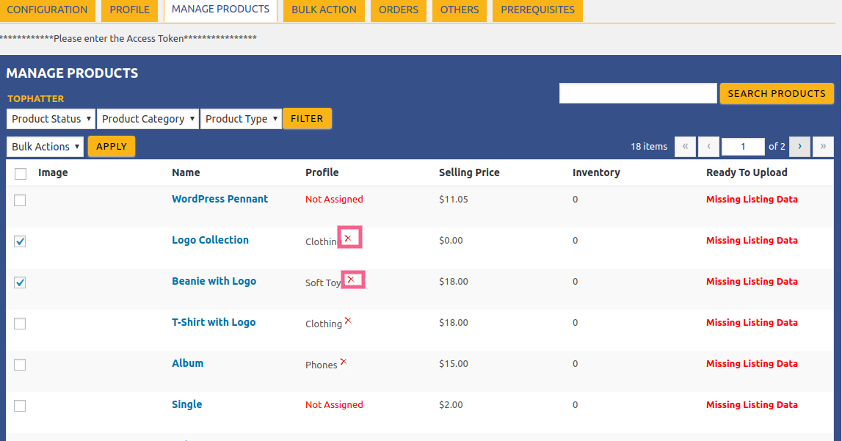The height and width of the screenshot is (441, 842).
Task: Go to next page of products
Action: click(x=799, y=147)
